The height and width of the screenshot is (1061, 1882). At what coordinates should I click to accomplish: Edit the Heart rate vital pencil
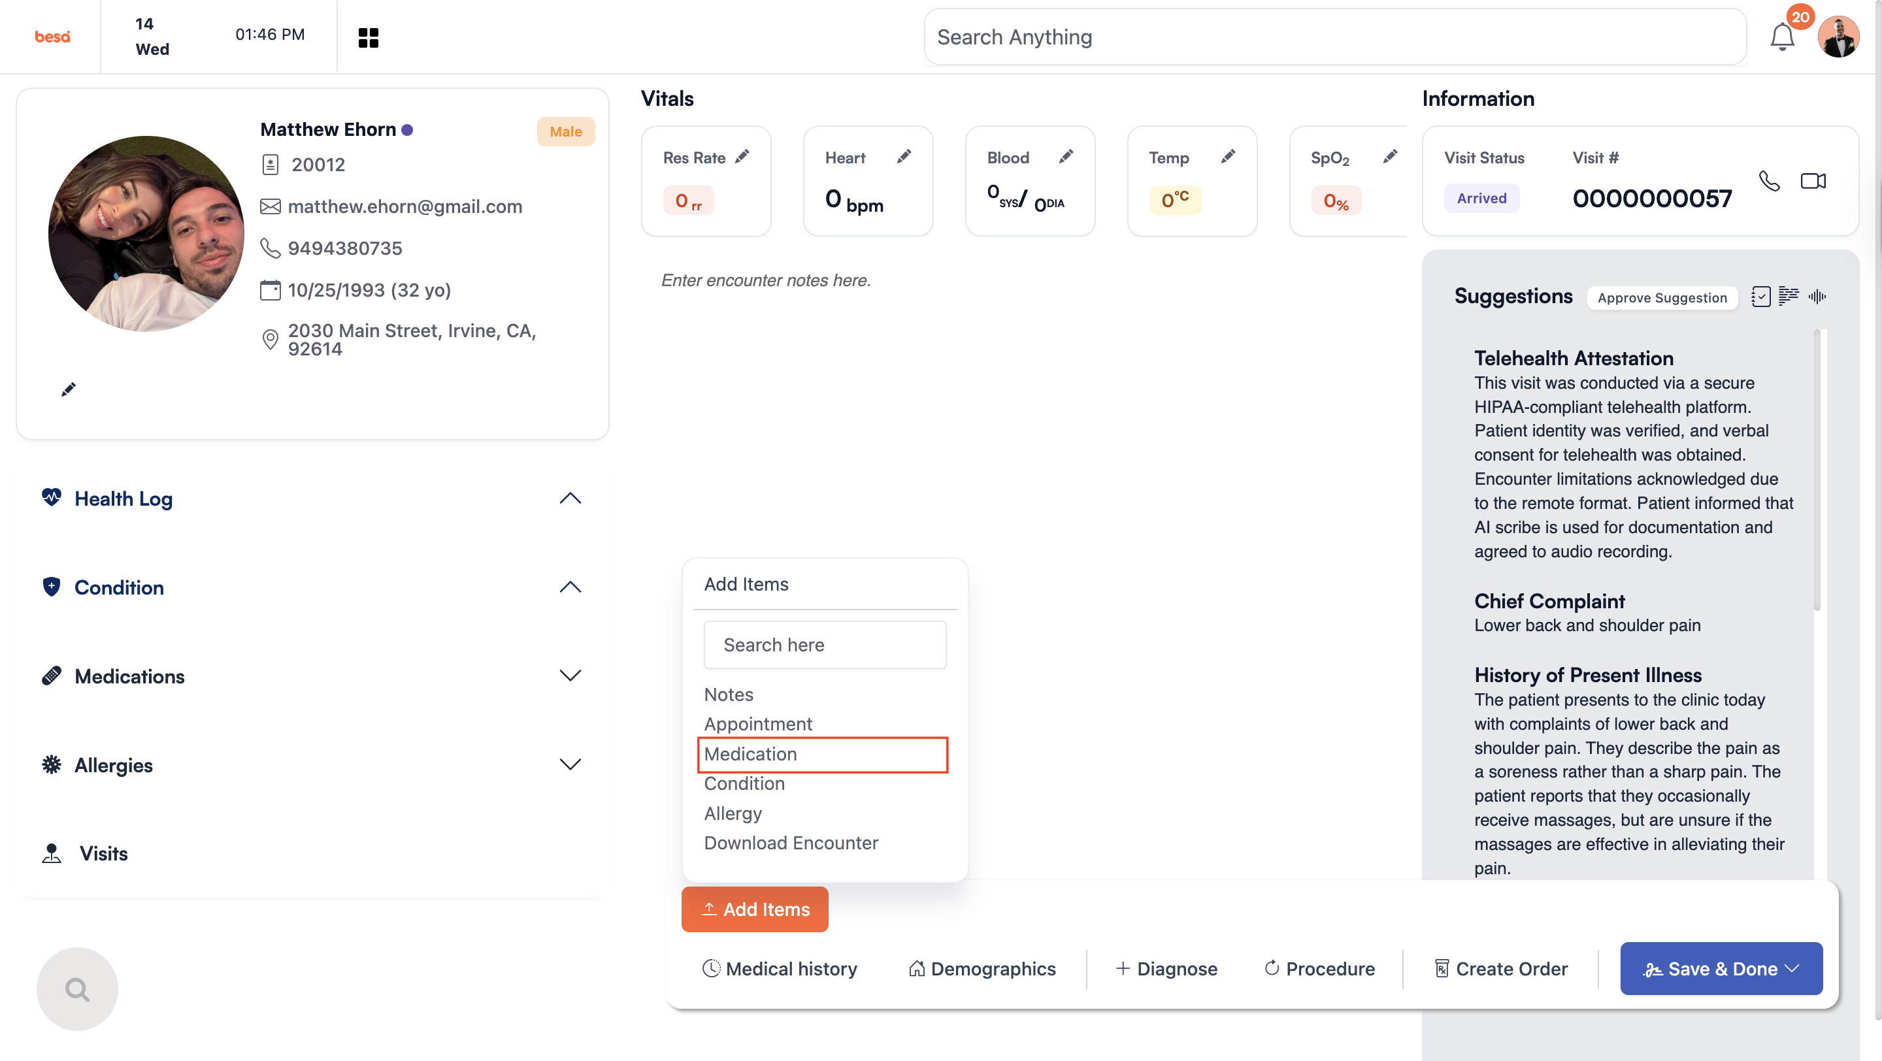(904, 156)
